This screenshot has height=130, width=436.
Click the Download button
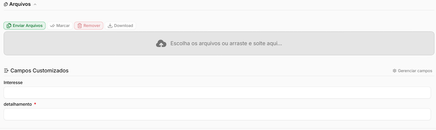pyautogui.click(x=120, y=26)
